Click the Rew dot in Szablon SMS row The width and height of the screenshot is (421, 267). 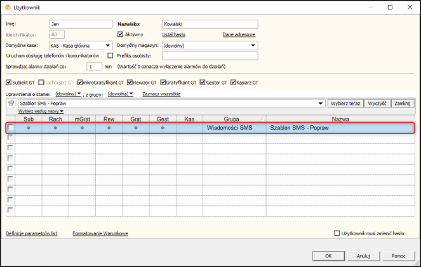click(109, 128)
